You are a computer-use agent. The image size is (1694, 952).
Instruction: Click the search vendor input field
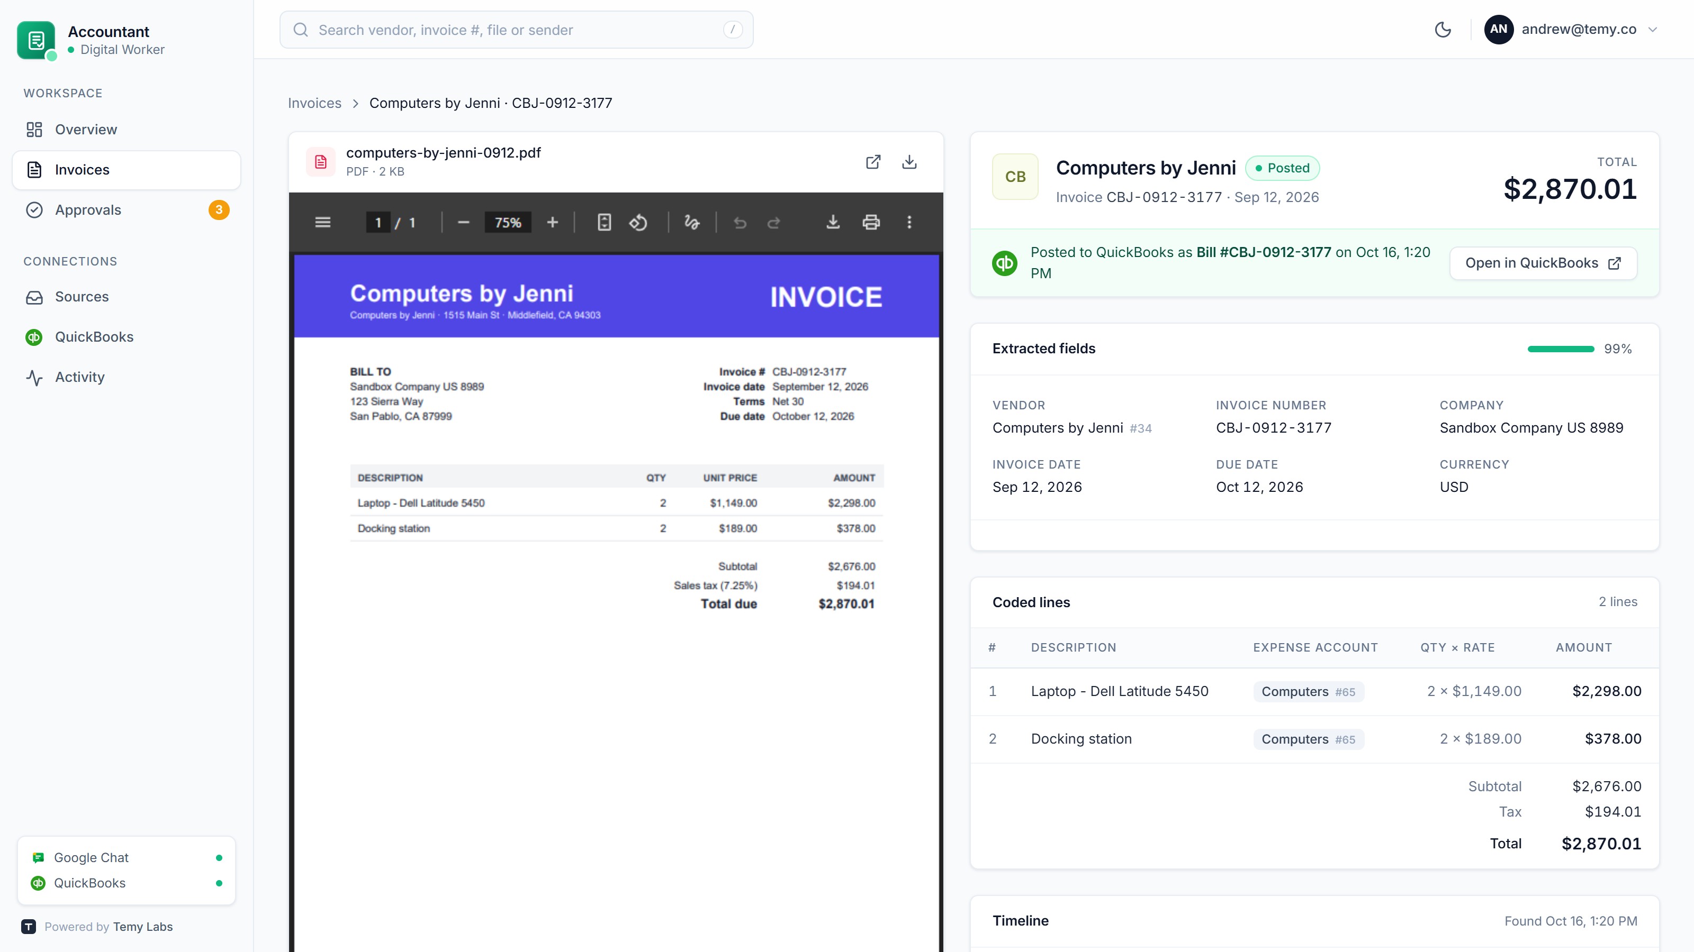pyautogui.click(x=516, y=30)
